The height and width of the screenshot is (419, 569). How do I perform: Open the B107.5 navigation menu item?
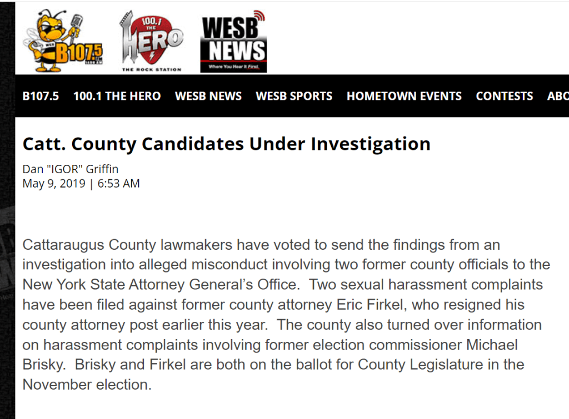[41, 96]
